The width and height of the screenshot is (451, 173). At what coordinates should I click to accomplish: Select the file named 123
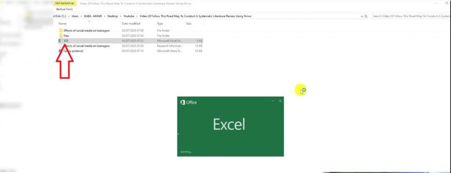tap(66, 41)
